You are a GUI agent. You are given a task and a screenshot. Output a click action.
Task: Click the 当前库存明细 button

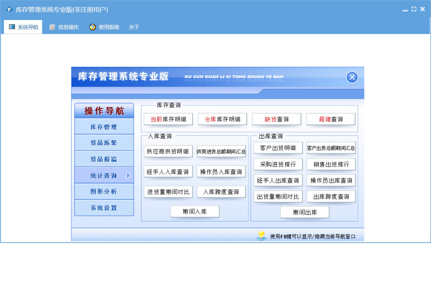coord(168,119)
